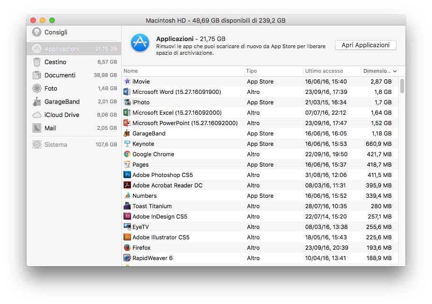Select the Keynote app icon
Viewport: 432px width, 304px height.
pos(127,144)
